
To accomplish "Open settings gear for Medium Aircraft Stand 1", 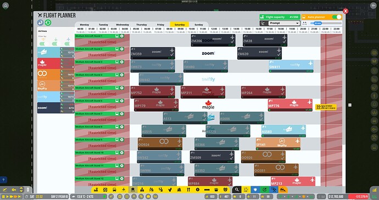I will (x=122, y=36).
